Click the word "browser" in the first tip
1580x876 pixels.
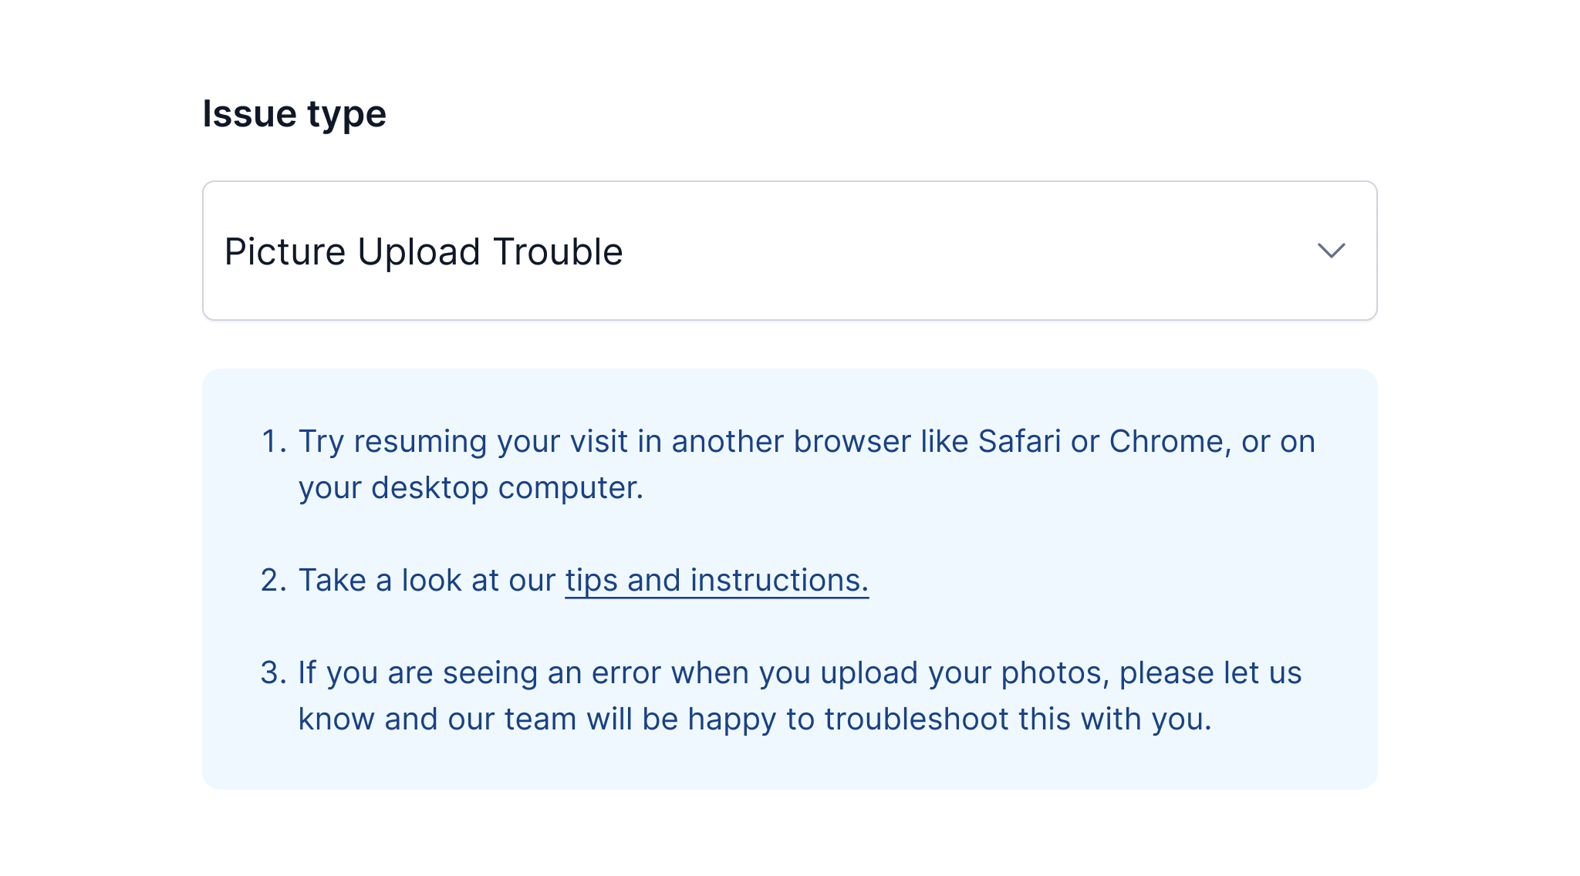[x=852, y=441]
